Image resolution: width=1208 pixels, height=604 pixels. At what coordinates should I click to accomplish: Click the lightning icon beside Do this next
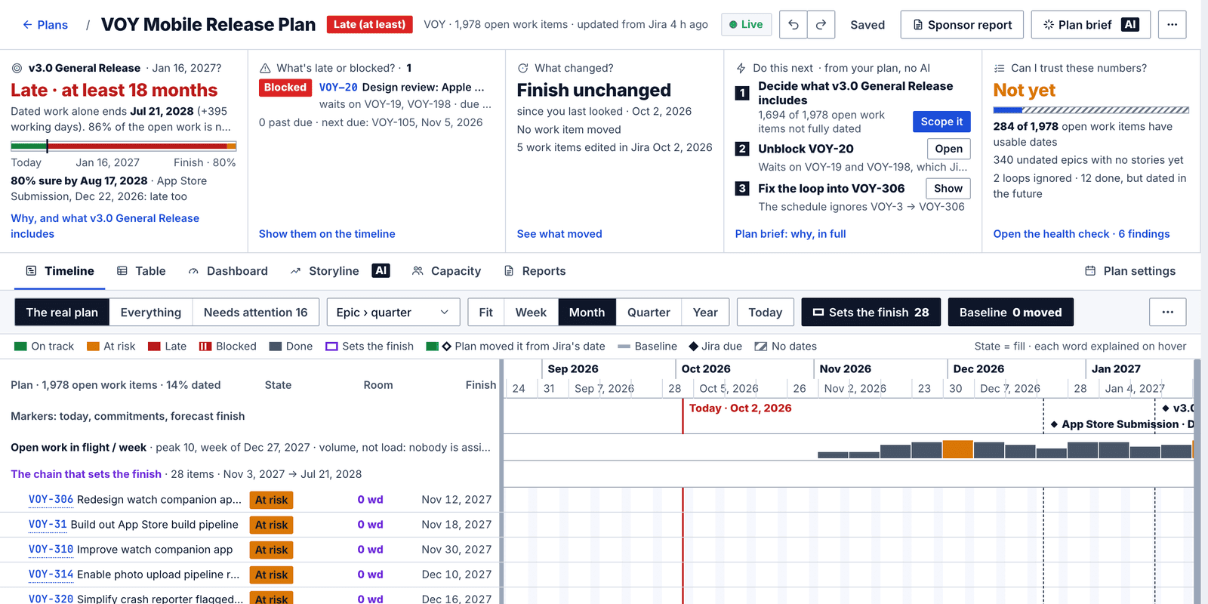pos(741,68)
